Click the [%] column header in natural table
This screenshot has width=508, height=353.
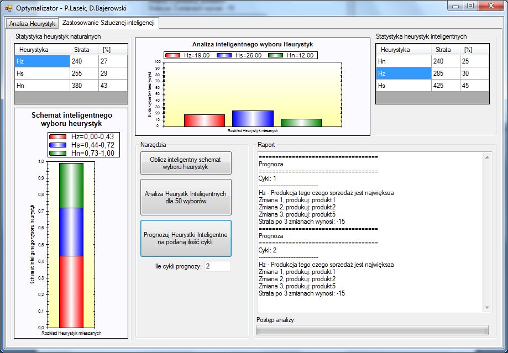(113, 50)
